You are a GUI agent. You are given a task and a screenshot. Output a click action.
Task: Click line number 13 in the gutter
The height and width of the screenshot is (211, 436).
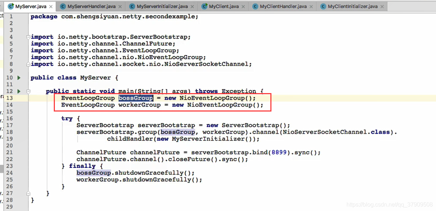(x=9, y=98)
